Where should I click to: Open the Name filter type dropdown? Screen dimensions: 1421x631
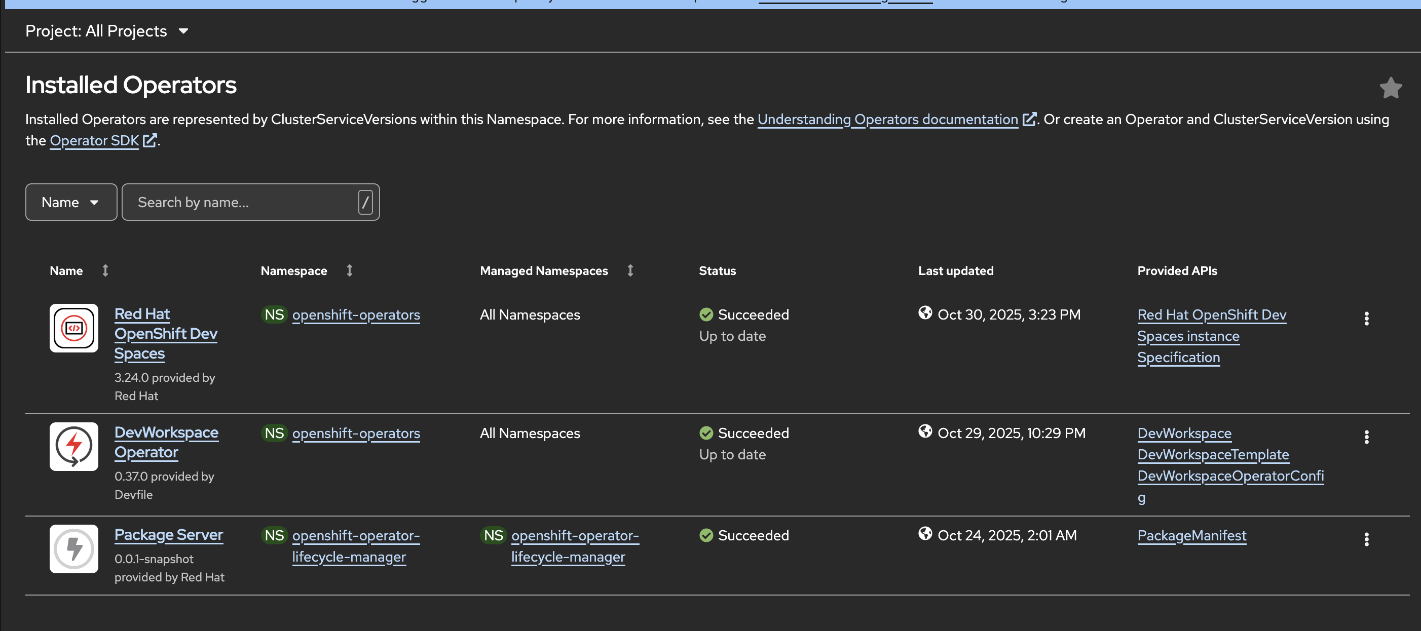70,202
